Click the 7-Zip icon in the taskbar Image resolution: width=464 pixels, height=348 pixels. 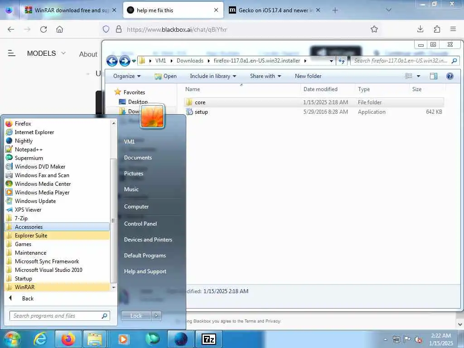(x=208, y=339)
